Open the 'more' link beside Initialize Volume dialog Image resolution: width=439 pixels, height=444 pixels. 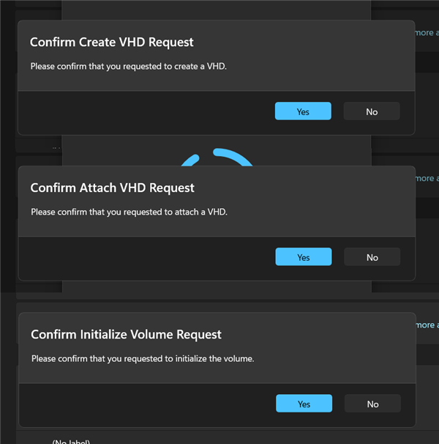pyautogui.click(x=426, y=325)
